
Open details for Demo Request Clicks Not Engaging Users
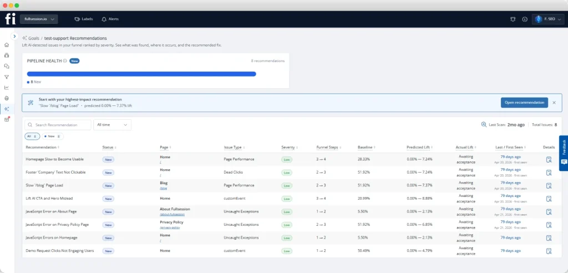click(x=549, y=251)
